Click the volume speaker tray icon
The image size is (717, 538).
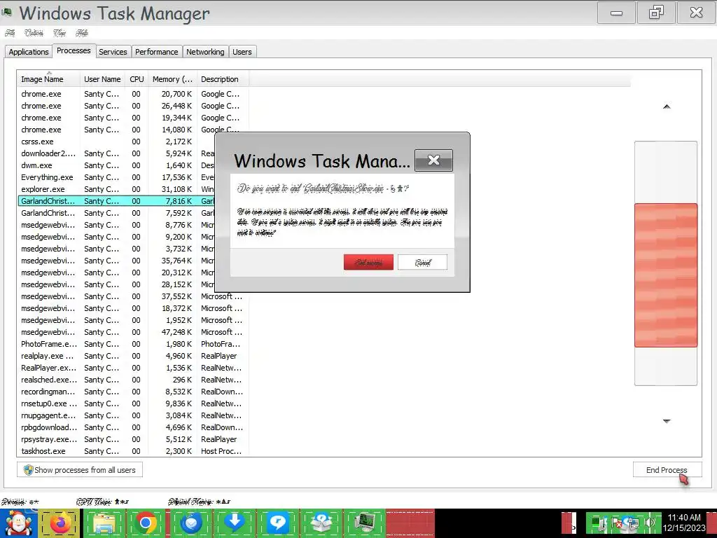click(x=650, y=523)
